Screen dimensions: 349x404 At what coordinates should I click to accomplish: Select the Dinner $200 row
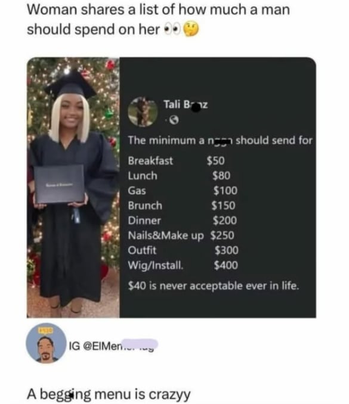183,220
